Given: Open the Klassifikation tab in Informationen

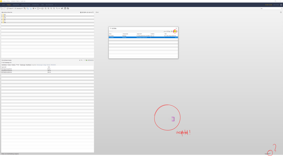Looking at the screenshot, I should 29,65.
